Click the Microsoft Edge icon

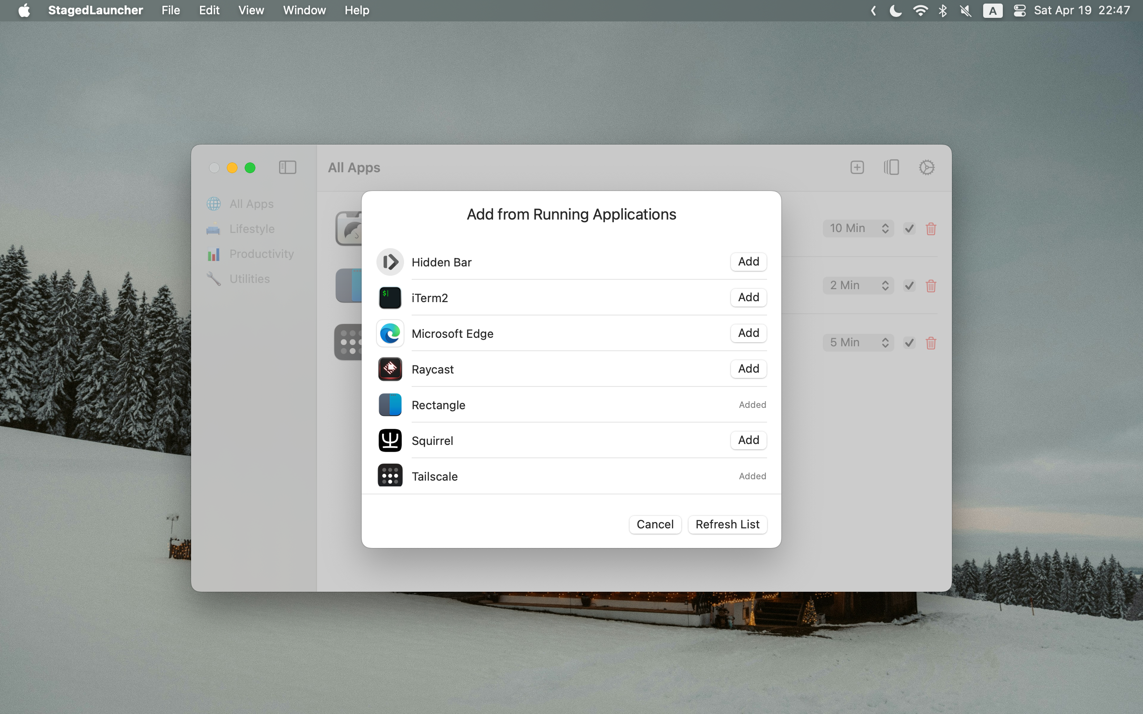[x=390, y=333]
